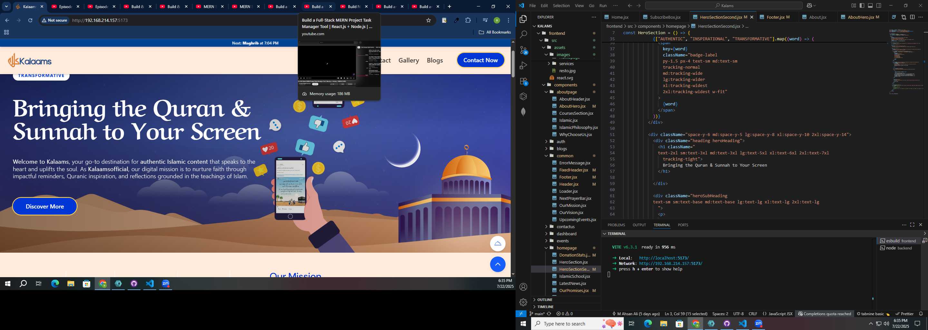The height and width of the screenshot is (330, 928).
Task: Go back in VS Code navigation arrows
Action: pyautogui.click(x=630, y=5)
